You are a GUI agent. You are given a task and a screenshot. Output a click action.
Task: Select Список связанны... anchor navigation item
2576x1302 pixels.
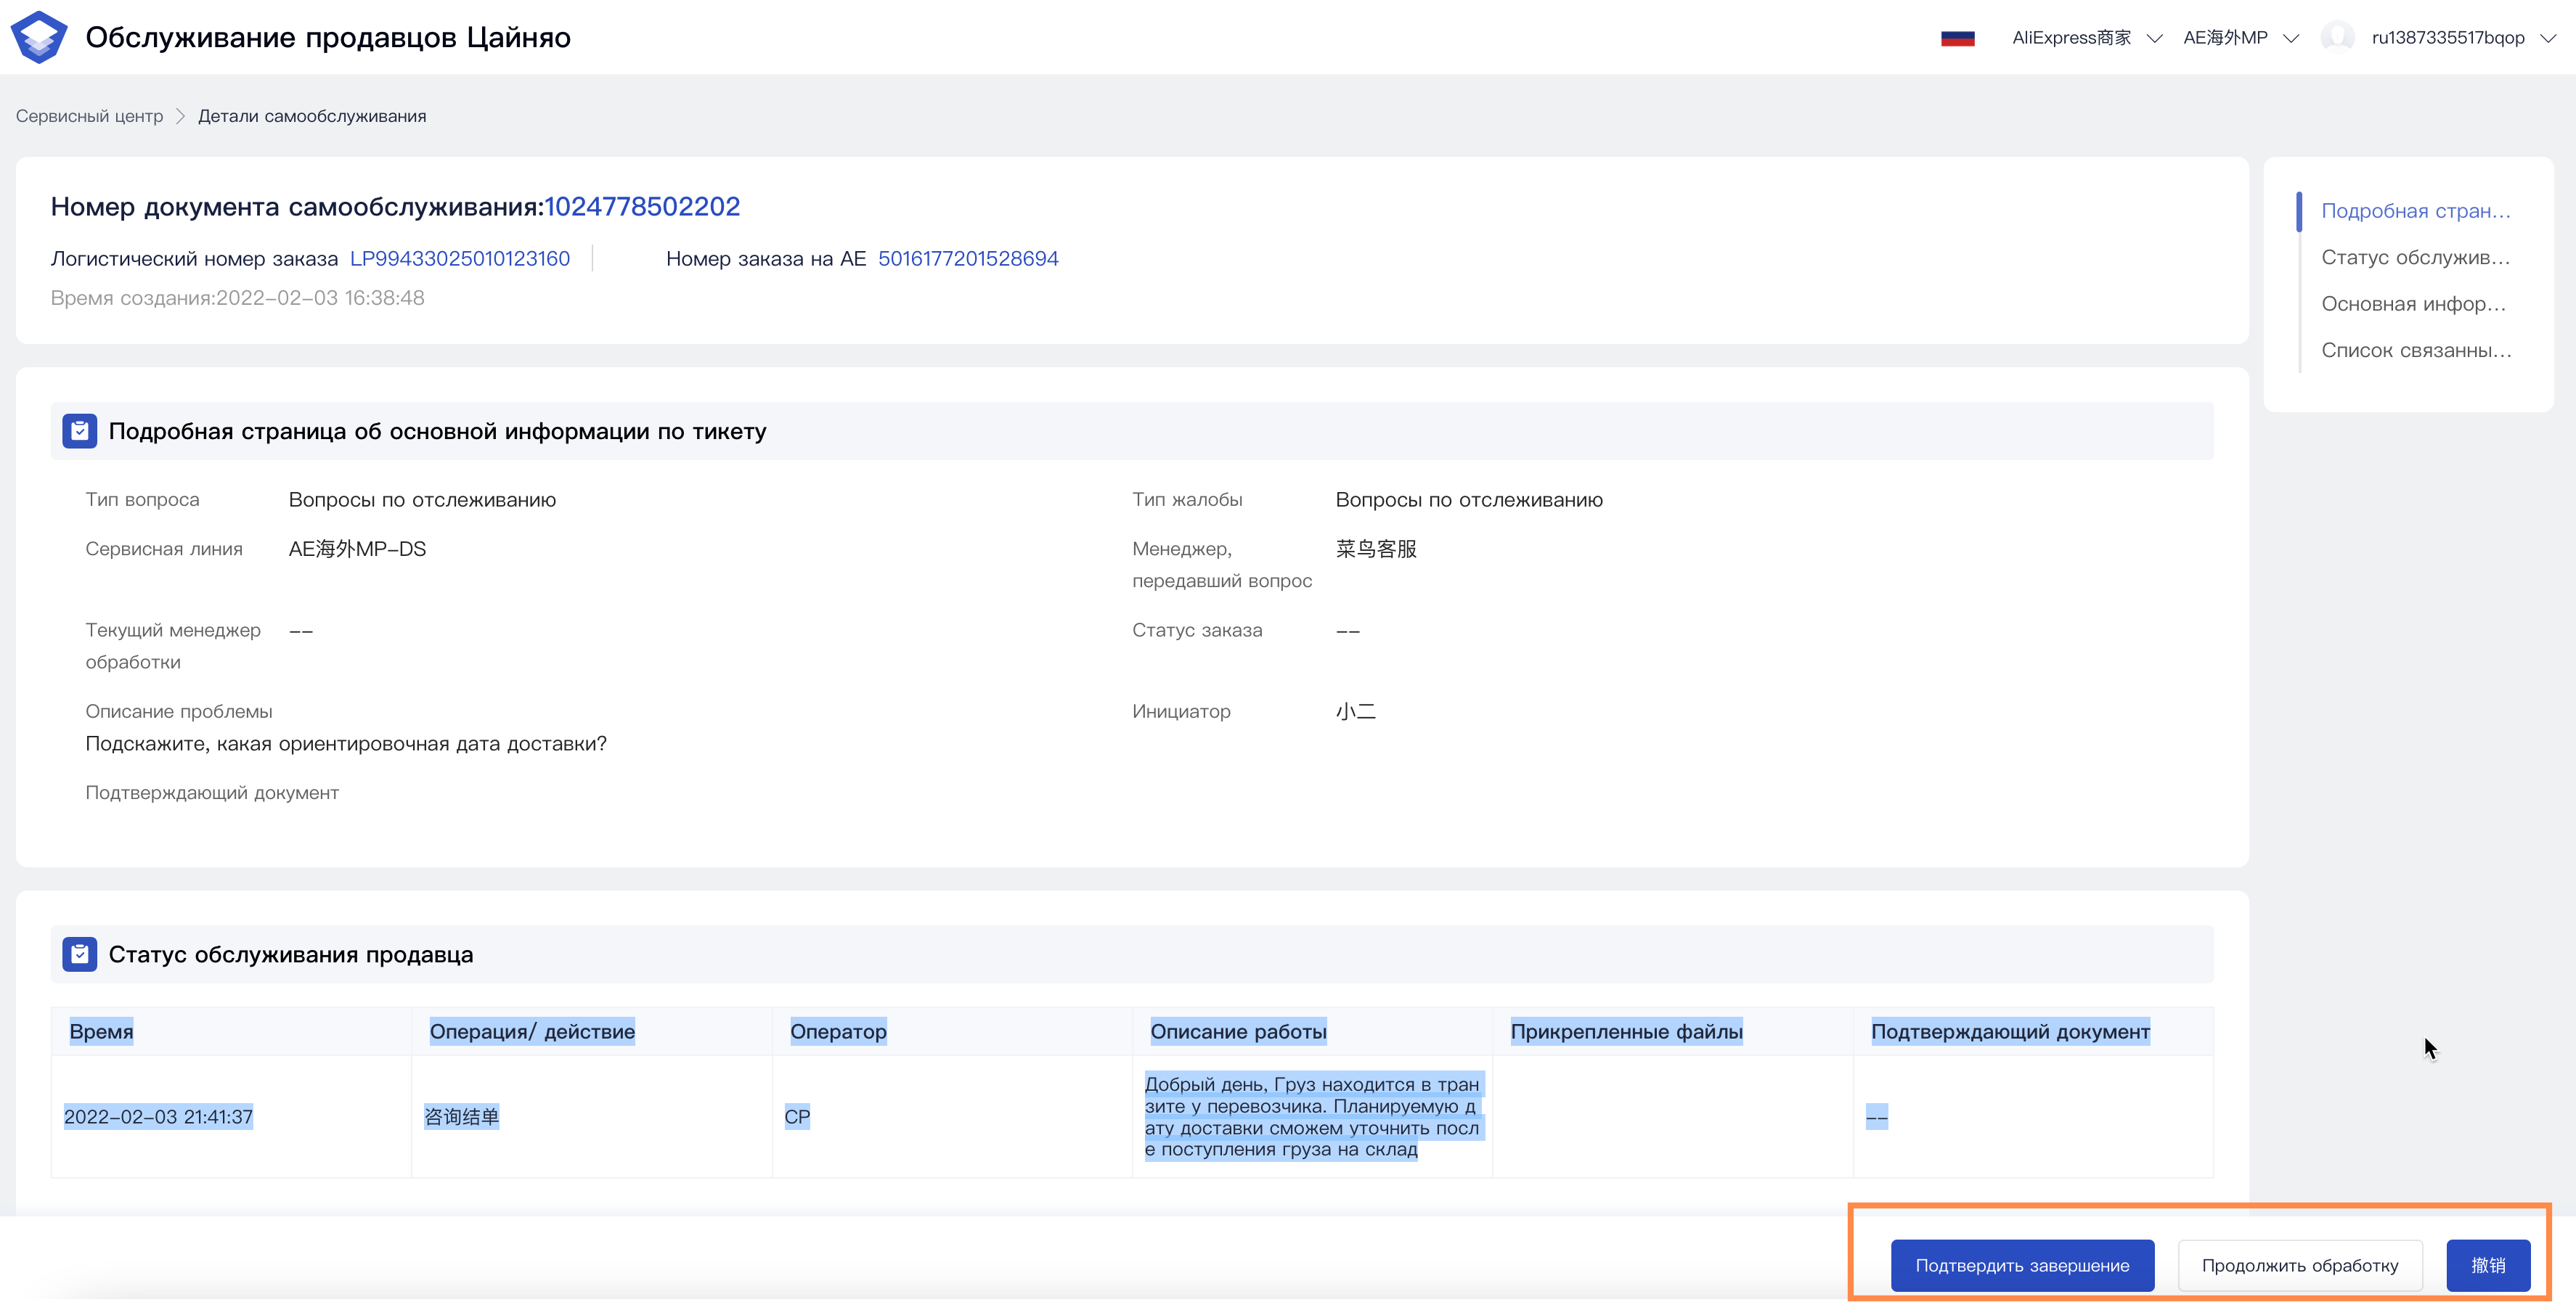point(2415,351)
